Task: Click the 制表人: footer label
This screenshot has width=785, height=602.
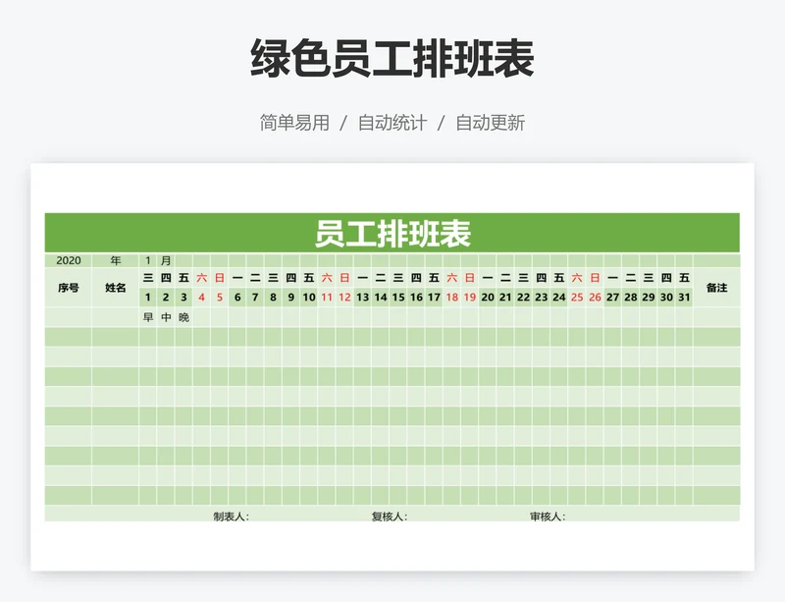Action: 232,517
